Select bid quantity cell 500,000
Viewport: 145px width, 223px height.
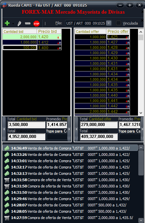coord(20,48)
